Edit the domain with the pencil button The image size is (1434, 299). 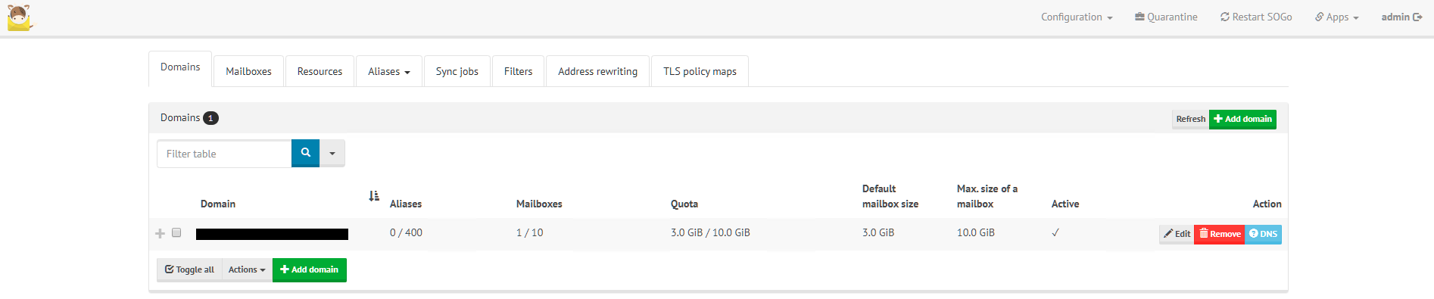coord(1177,234)
